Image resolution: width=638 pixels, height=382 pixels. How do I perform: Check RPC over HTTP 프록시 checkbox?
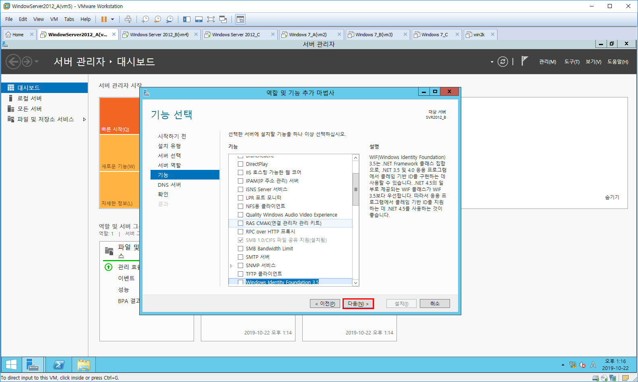240,231
